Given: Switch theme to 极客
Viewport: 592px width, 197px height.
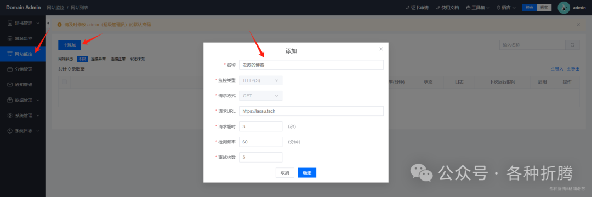Looking at the screenshot, I should click(x=544, y=8).
